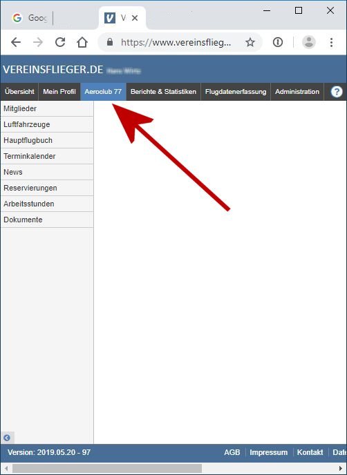Click the version text in footer
The height and width of the screenshot is (475, 347).
pyautogui.click(x=49, y=452)
